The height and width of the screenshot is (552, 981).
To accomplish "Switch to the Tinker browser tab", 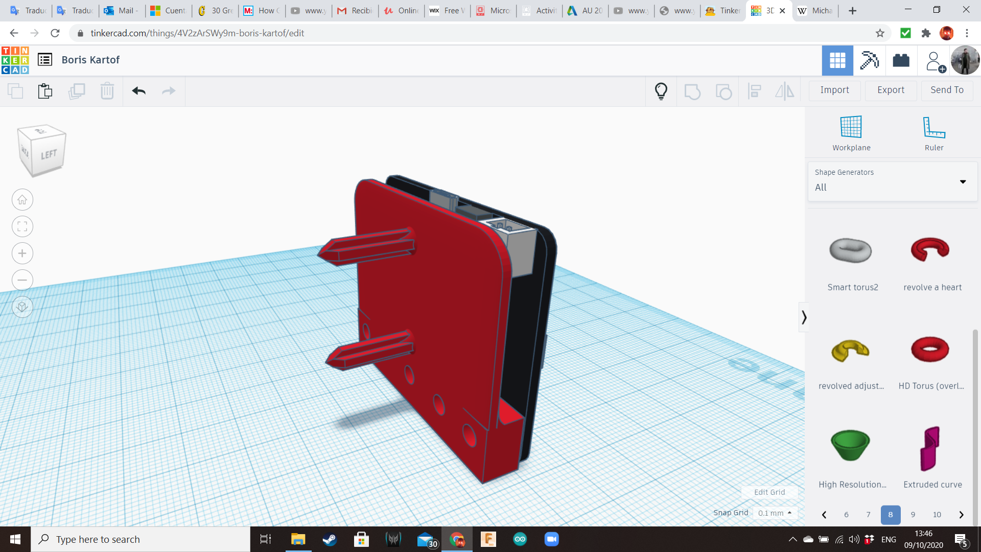I will pyautogui.click(x=722, y=10).
